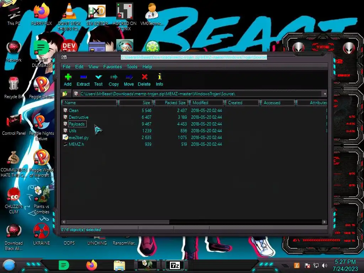Go up one folder with the folder-up icon
The height and width of the screenshot is (273, 364).
point(65,94)
